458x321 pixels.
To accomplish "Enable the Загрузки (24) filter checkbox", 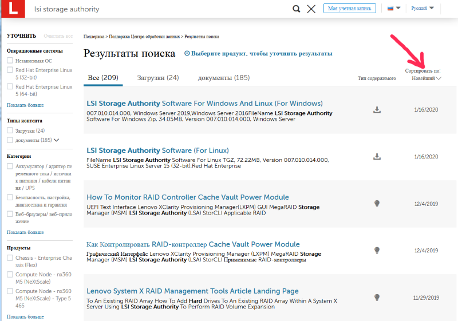I will pos(10,130).
